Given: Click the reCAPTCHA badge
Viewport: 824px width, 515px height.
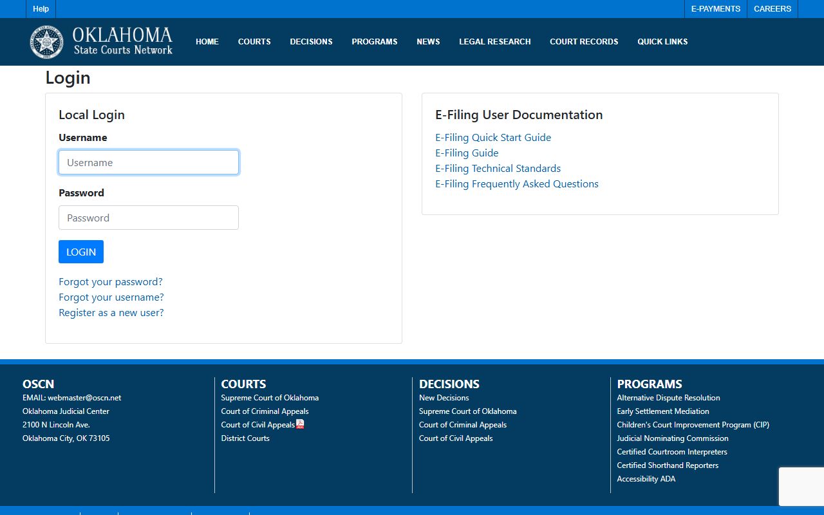Looking at the screenshot, I should pos(801,487).
